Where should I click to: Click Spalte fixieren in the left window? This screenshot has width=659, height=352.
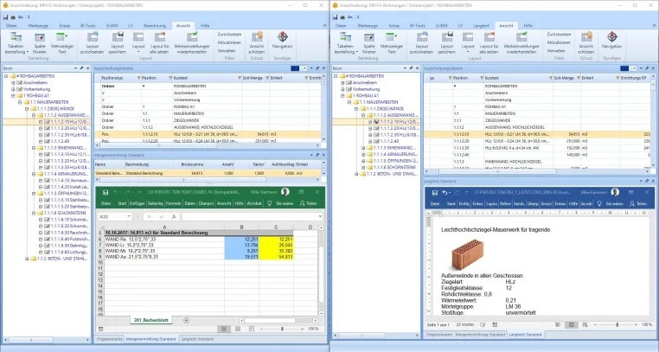click(40, 43)
